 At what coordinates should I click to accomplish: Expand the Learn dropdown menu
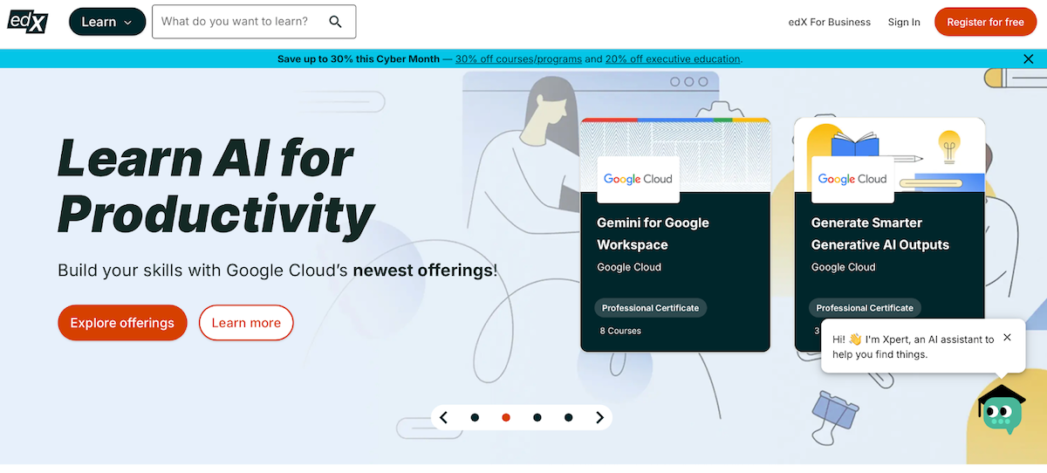[107, 22]
